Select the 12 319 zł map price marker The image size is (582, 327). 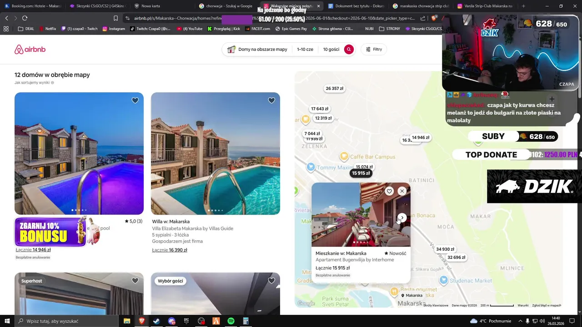[323, 118]
